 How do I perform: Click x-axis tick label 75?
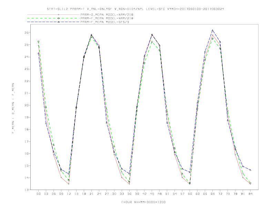coord(228,194)
